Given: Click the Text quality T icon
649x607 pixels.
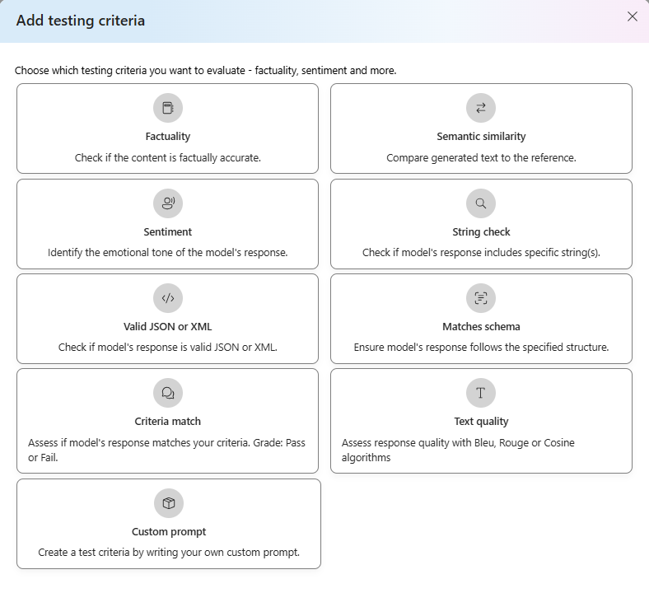Looking at the screenshot, I should (x=480, y=393).
